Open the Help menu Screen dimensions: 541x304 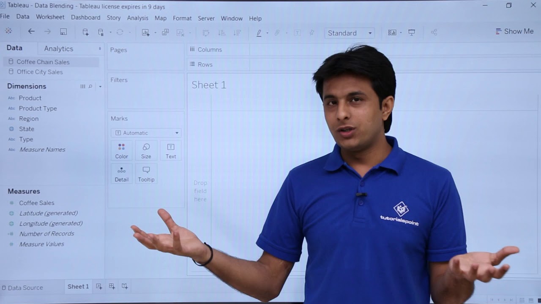[255, 19]
